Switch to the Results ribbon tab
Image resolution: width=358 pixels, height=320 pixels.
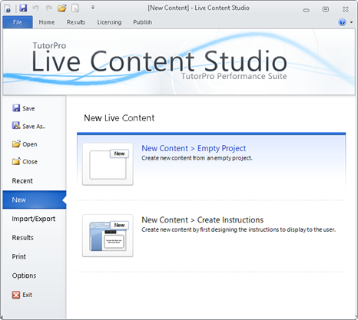pos(76,22)
